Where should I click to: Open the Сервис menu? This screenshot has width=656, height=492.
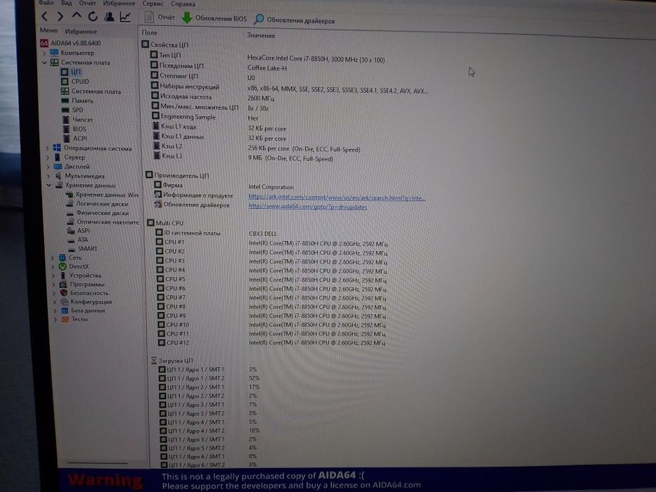[x=153, y=4]
